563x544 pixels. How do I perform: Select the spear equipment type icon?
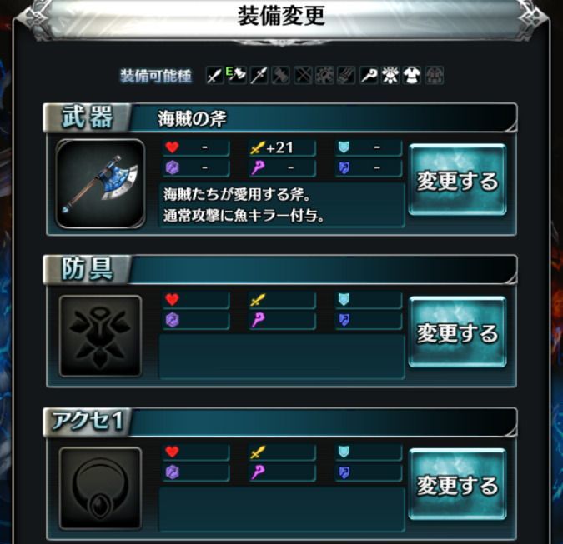pyautogui.click(x=259, y=76)
